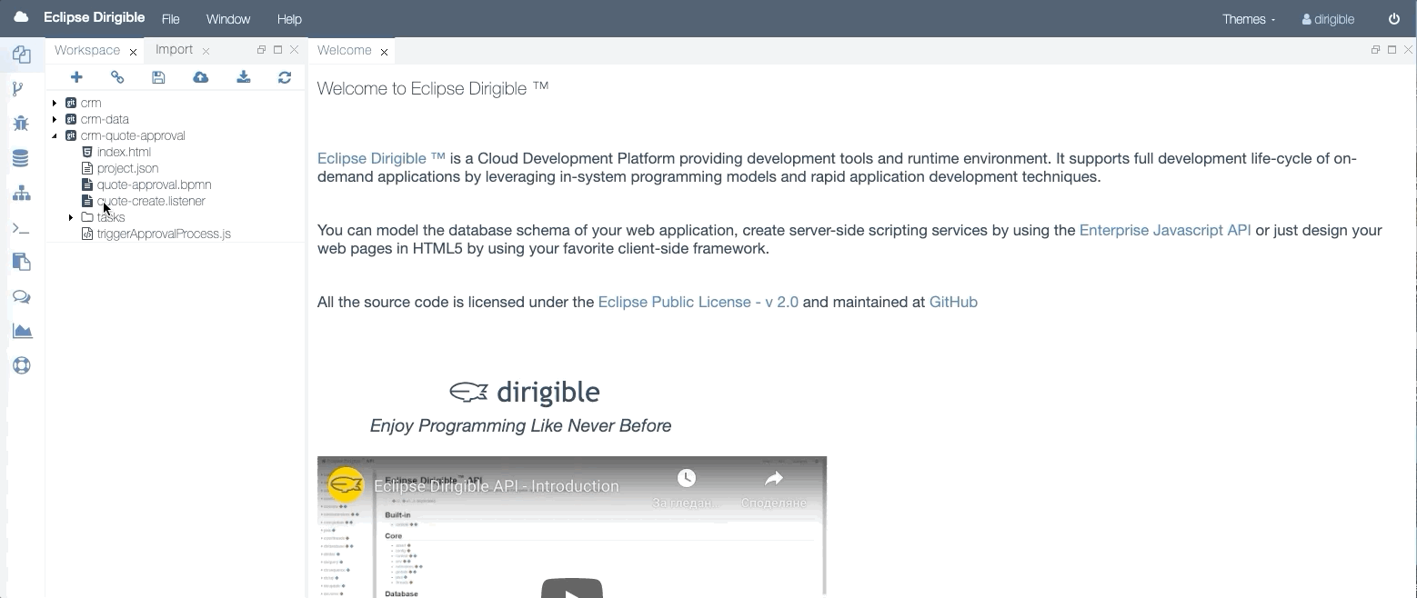
Task: Open the Repository sitemap icon
Action: [22, 193]
